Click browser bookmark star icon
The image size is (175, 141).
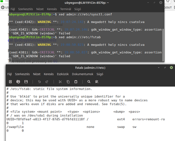168,1
